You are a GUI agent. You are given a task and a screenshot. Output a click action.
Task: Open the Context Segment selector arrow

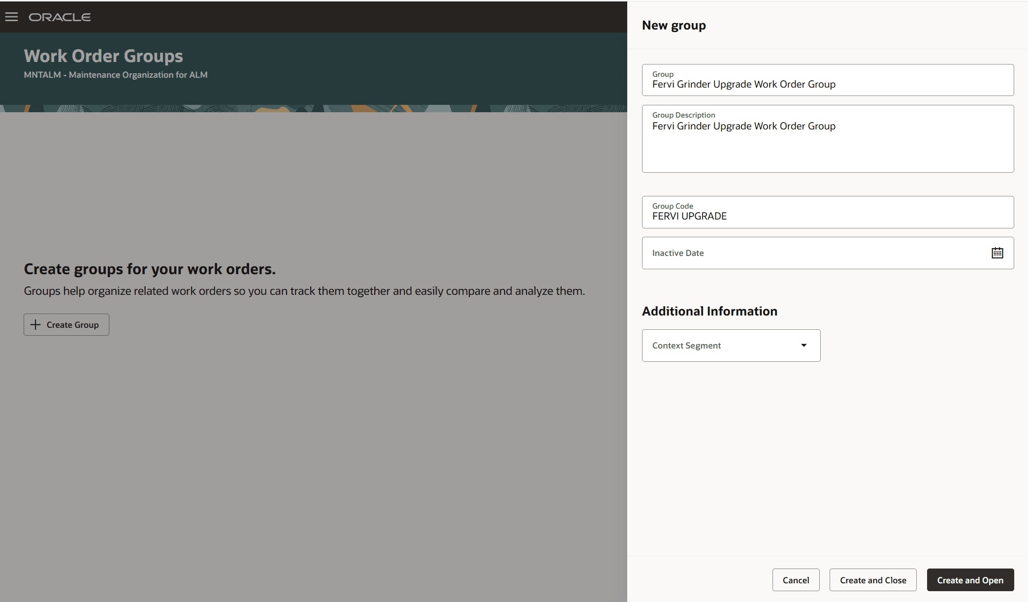803,345
